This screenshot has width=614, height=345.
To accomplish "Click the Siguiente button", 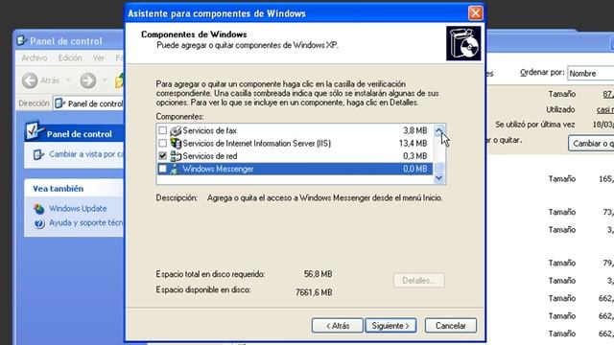I will [x=390, y=326].
